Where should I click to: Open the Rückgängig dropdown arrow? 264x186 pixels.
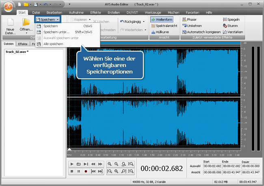144,21
